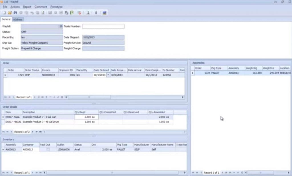Open the Prototype menu
Image resolution: width=292 pixels, height=176 pixels.
pyautogui.click(x=56, y=7)
